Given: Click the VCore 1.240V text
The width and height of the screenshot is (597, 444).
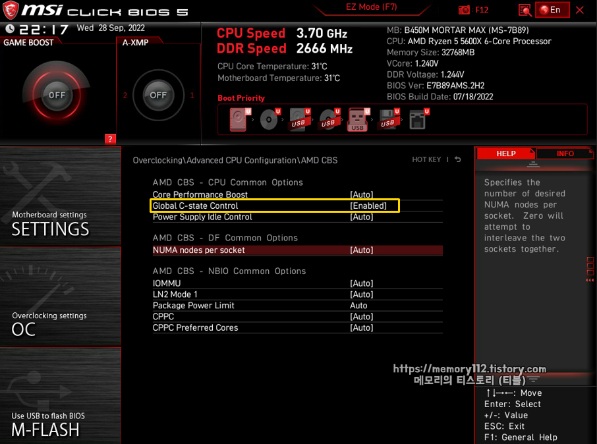Looking at the screenshot, I should pyautogui.click(x=412, y=63).
